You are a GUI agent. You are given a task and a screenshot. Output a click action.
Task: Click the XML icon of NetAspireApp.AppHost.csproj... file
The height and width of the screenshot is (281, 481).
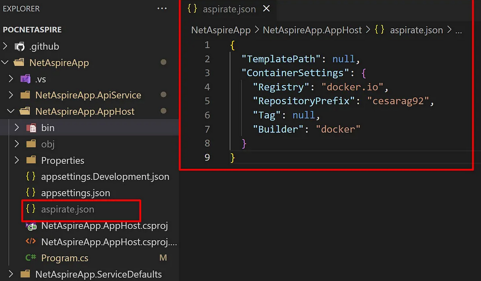tap(31, 242)
